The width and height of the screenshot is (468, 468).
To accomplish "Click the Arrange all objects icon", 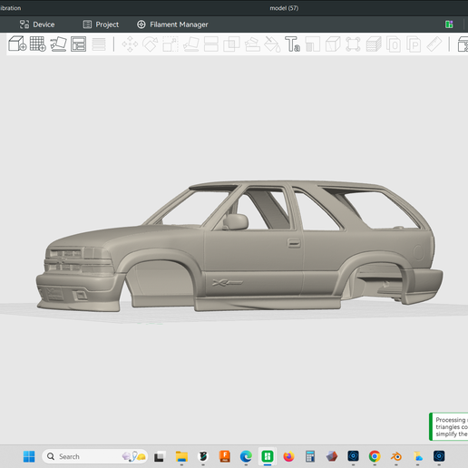I will [x=78, y=44].
